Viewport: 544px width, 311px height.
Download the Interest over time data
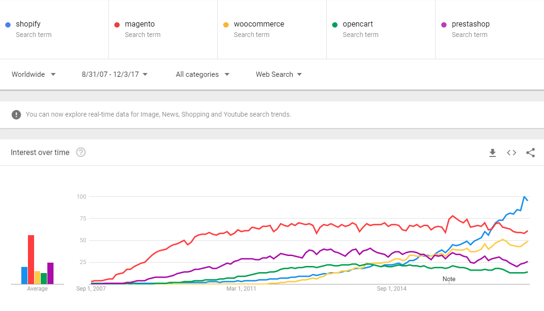[492, 153]
